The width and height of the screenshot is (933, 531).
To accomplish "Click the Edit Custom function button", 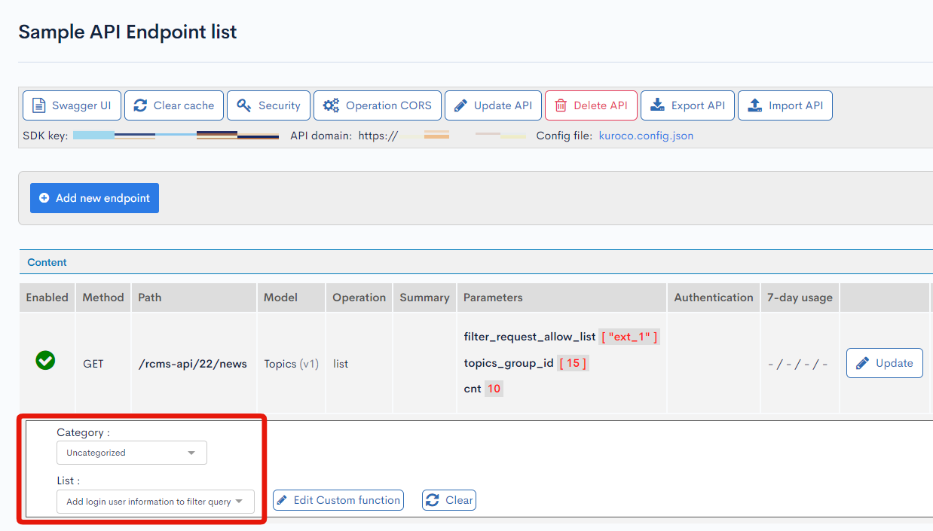I will [x=338, y=499].
